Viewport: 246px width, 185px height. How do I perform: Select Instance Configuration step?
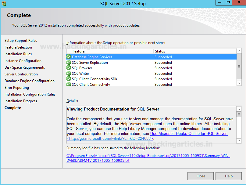(23, 61)
